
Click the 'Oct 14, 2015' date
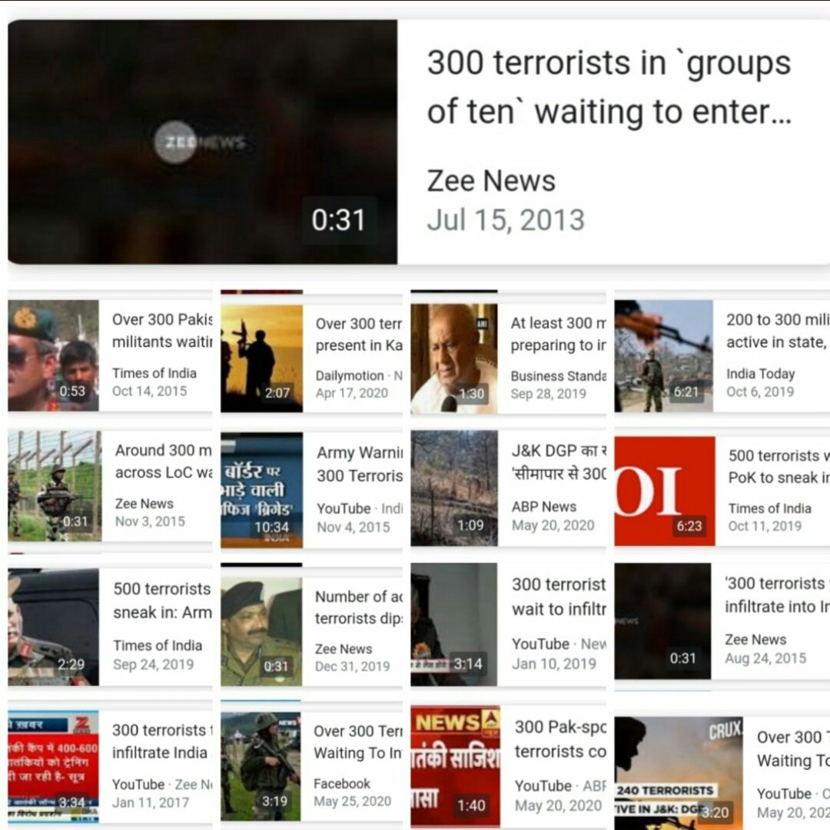coord(149,391)
